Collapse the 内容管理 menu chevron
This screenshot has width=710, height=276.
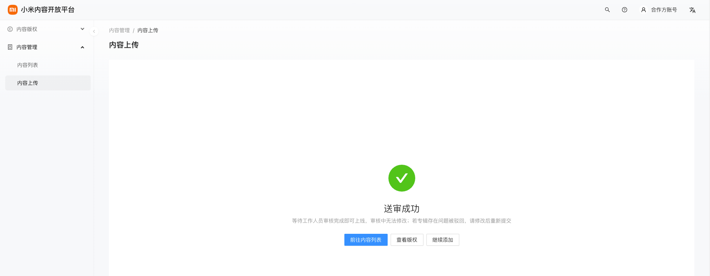[x=82, y=47]
